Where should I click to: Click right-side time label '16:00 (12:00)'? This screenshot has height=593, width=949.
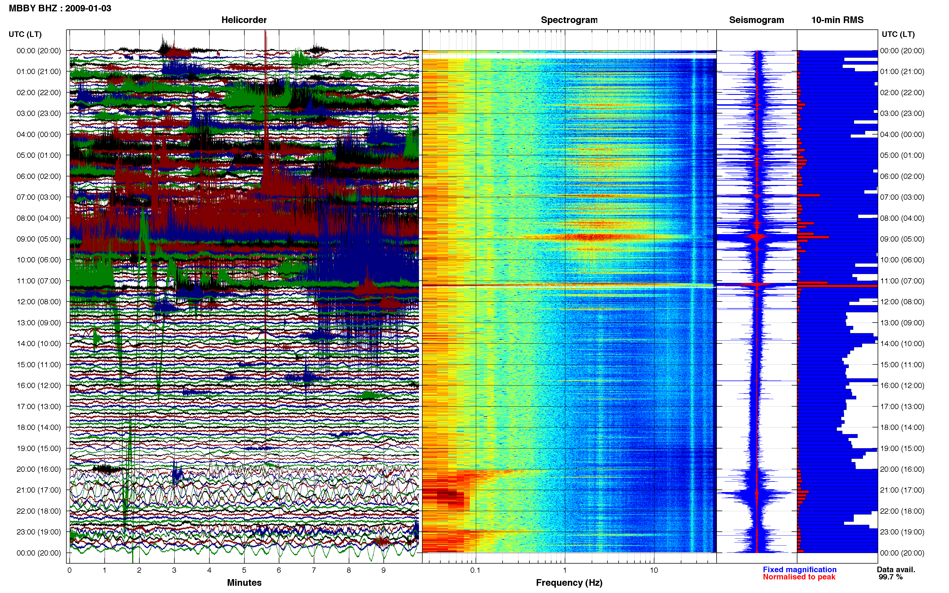click(902, 386)
